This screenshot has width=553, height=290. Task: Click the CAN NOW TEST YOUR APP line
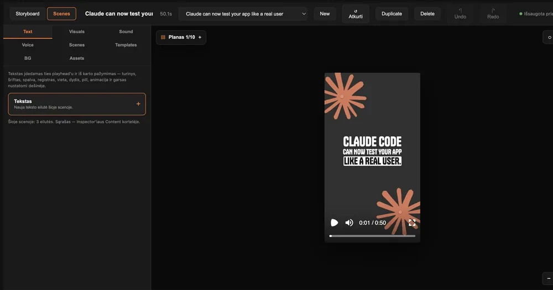pyautogui.click(x=372, y=152)
